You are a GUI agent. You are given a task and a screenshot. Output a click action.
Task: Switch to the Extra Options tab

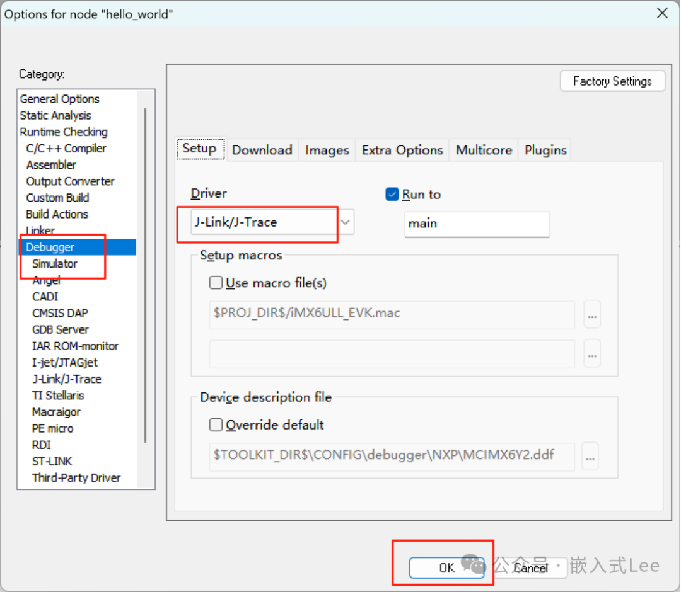[402, 150]
